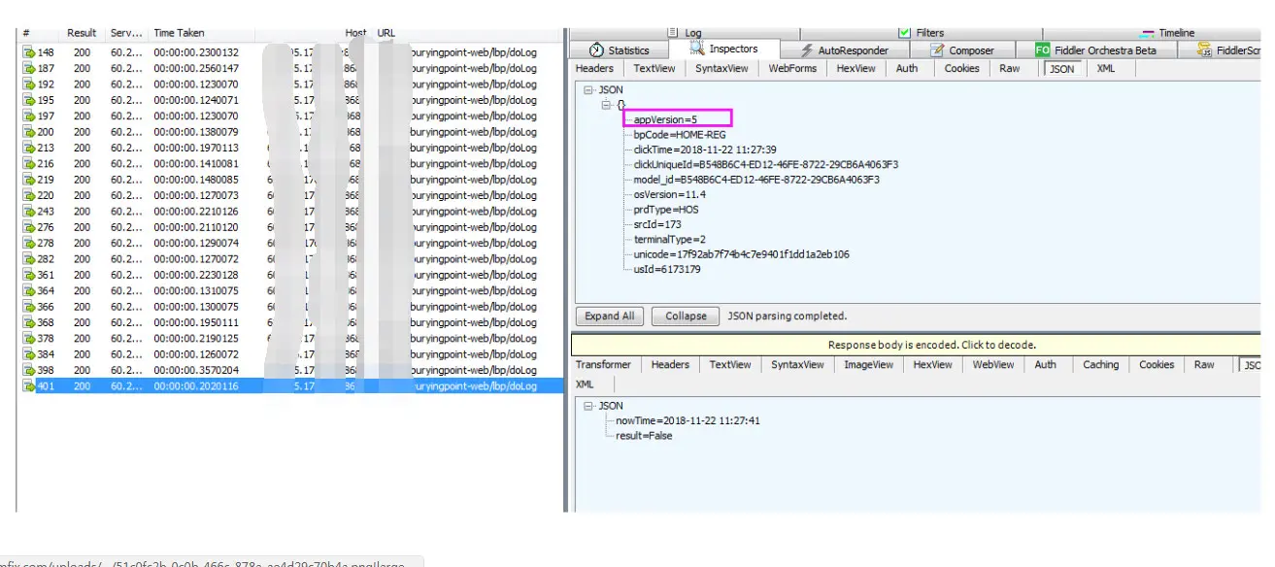1275x567 pixels.
Task: Click the session icon for row 361
Action: click(29, 275)
